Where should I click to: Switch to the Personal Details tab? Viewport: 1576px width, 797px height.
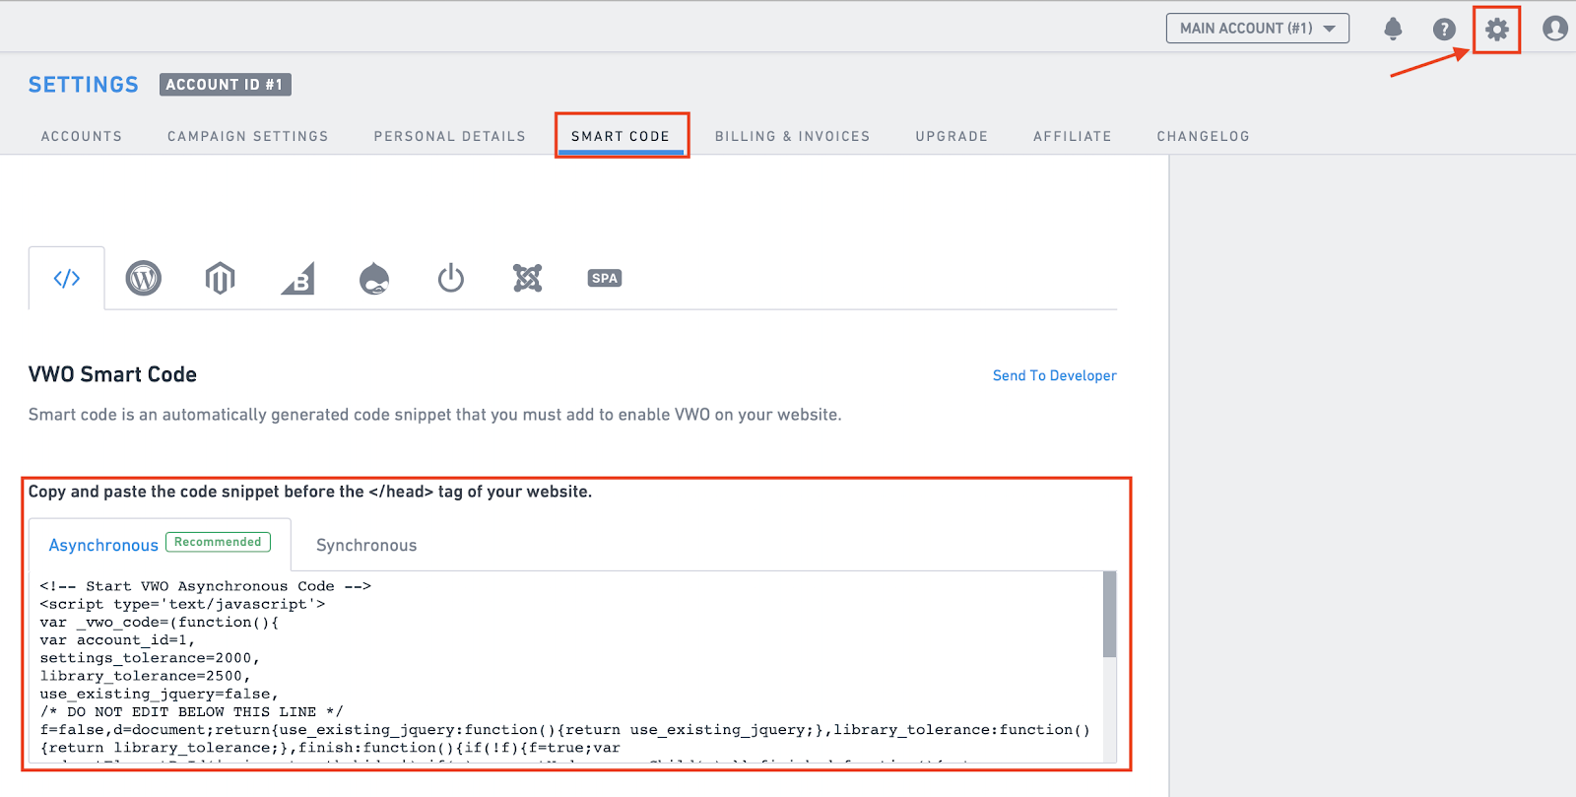pyautogui.click(x=450, y=136)
